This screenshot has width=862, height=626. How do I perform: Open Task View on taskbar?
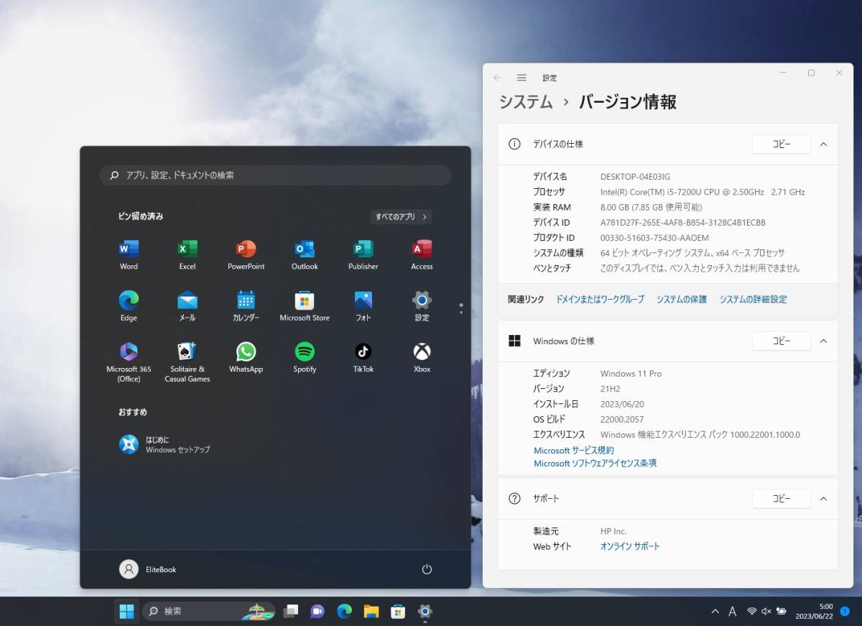[x=290, y=611]
